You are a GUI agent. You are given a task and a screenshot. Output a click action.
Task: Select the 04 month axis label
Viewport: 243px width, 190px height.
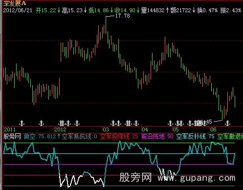tap(145, 129)
